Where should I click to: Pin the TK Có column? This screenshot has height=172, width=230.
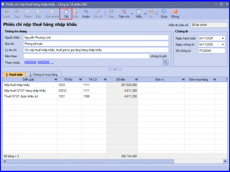pyautogui.click(x=105, y=80)
